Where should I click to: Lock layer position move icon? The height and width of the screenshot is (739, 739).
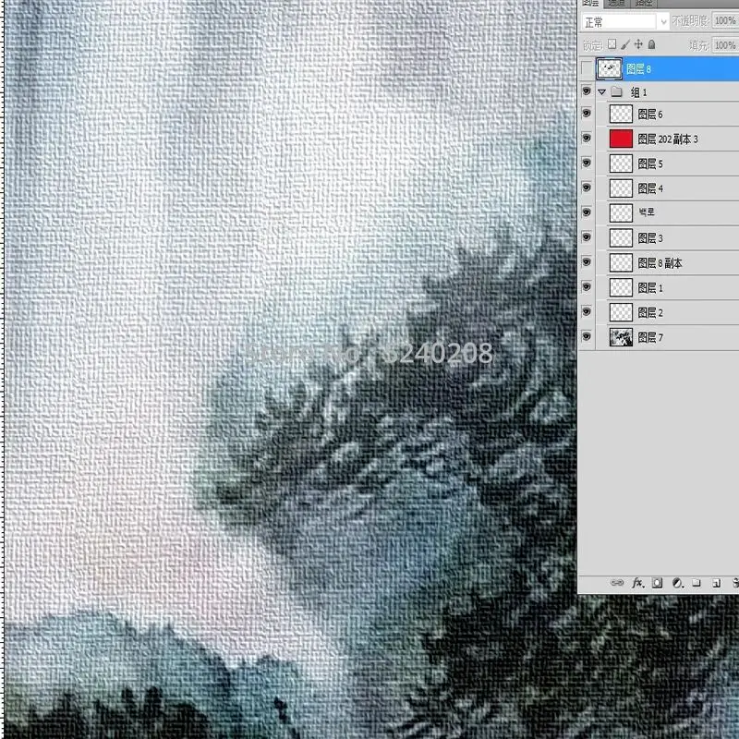pyautogui.click(x=638, y=44)
